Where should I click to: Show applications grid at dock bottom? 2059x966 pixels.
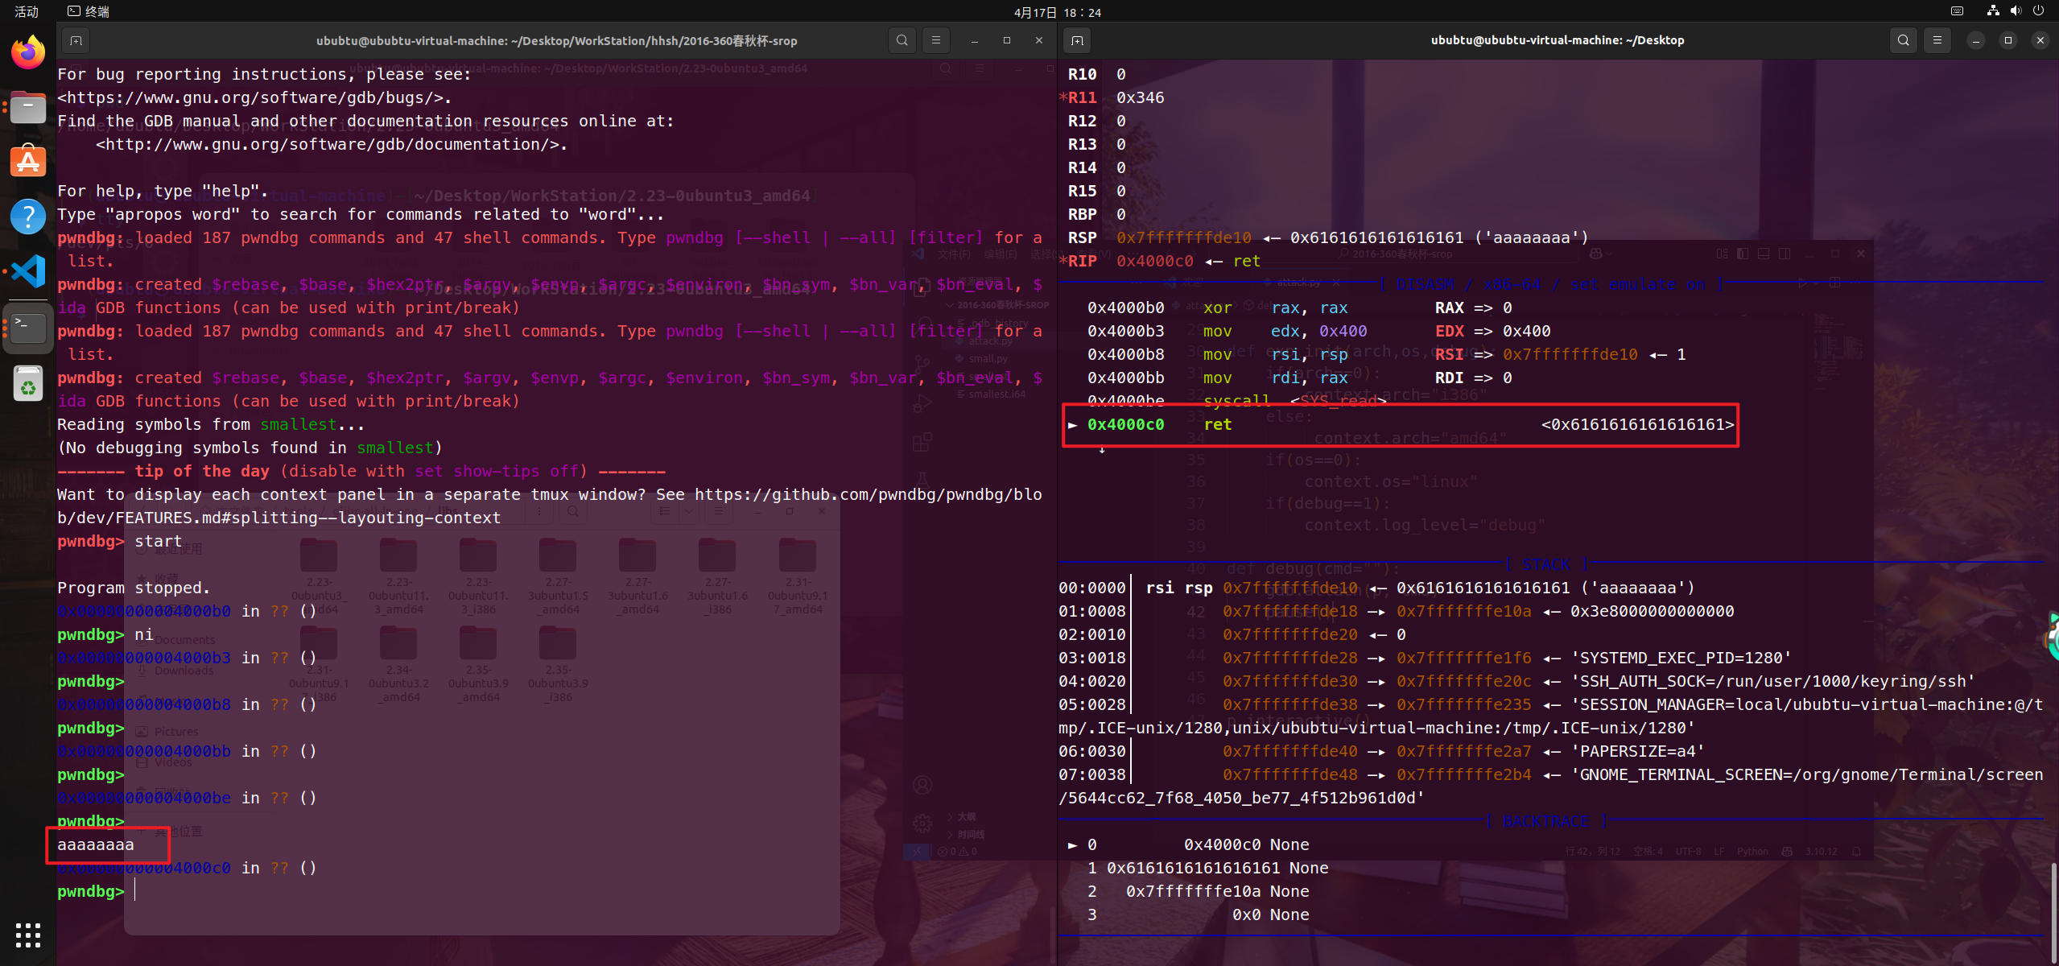coord(28,935)
